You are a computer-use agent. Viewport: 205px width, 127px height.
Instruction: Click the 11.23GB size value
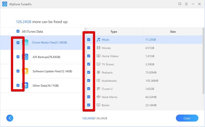pos(151,40)
